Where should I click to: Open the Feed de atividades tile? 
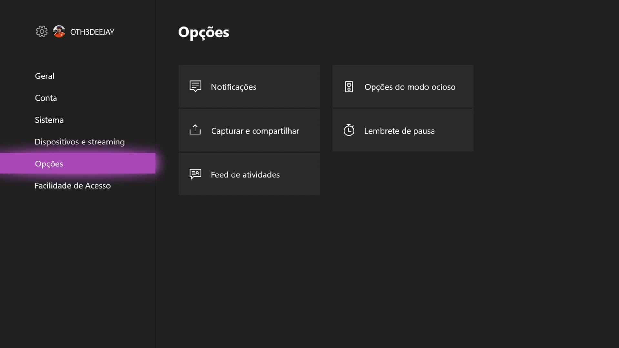click(249, 174)
